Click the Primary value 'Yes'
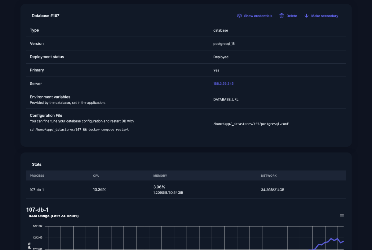Image resolution: width=372 pixels, height=250 pixels. [216, 70]
